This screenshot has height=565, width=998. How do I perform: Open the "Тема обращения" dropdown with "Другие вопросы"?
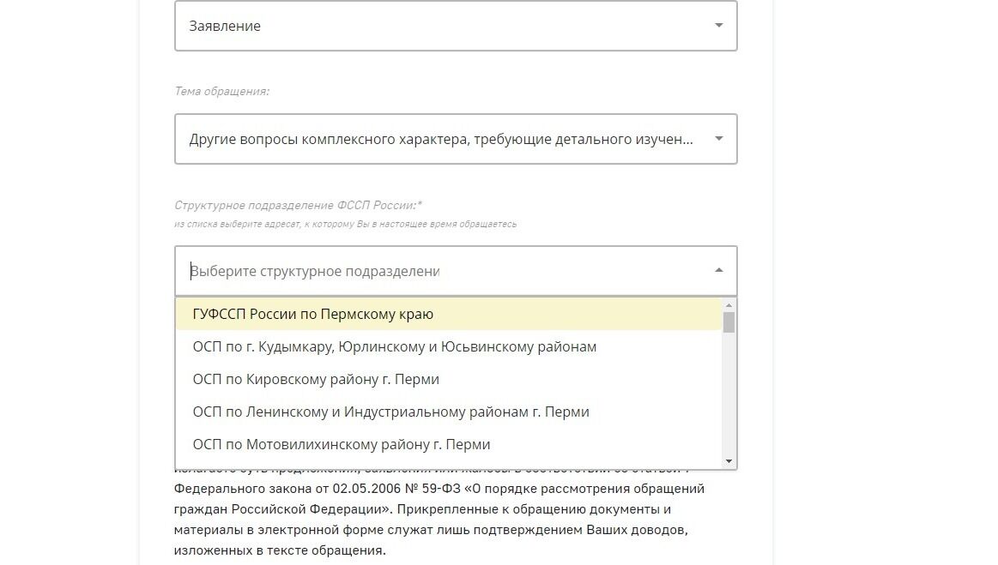[x=456, y=139]
